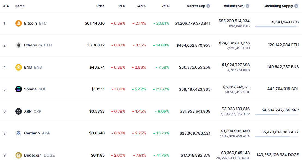Click Ethereum price $3,368.12
The height and width of the screenshot is (164, 302).
click(96, 45)
